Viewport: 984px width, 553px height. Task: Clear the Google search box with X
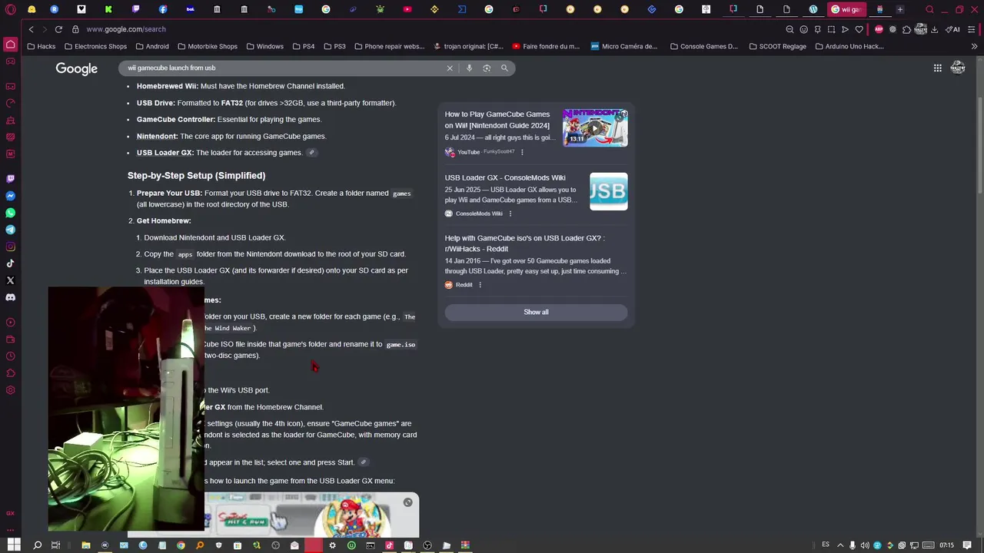[x=450, y=68]
